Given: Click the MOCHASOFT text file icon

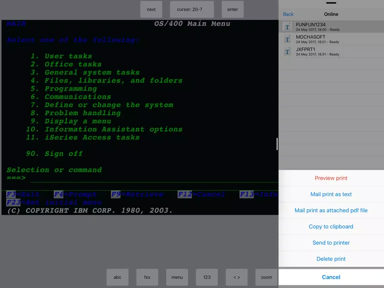Looking at the screenshot, I should coord(287,39).
